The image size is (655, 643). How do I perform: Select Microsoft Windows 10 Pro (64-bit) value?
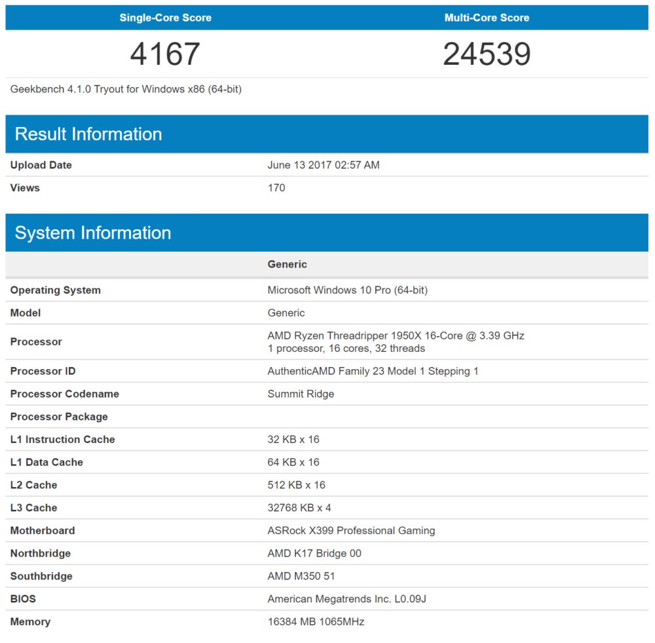click(348, 290)
